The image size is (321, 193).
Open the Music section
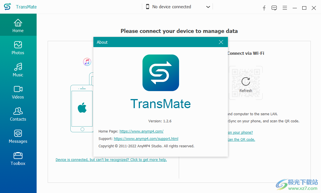[x=18, y=70]
